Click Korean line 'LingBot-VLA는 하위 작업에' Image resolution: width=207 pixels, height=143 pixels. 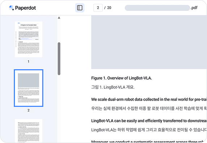[x=149, y=130]
